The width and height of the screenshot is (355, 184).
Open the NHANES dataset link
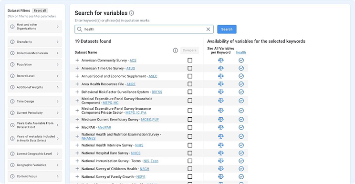(x=89, y=138)
